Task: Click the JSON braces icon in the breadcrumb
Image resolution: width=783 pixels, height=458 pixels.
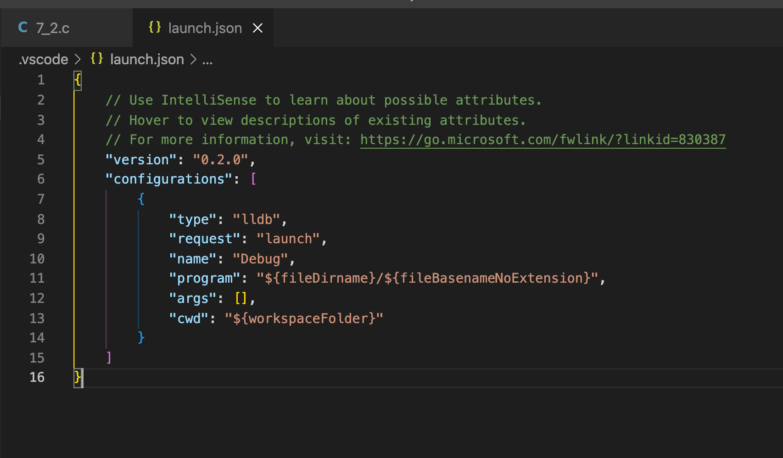Action: [96, 59]
